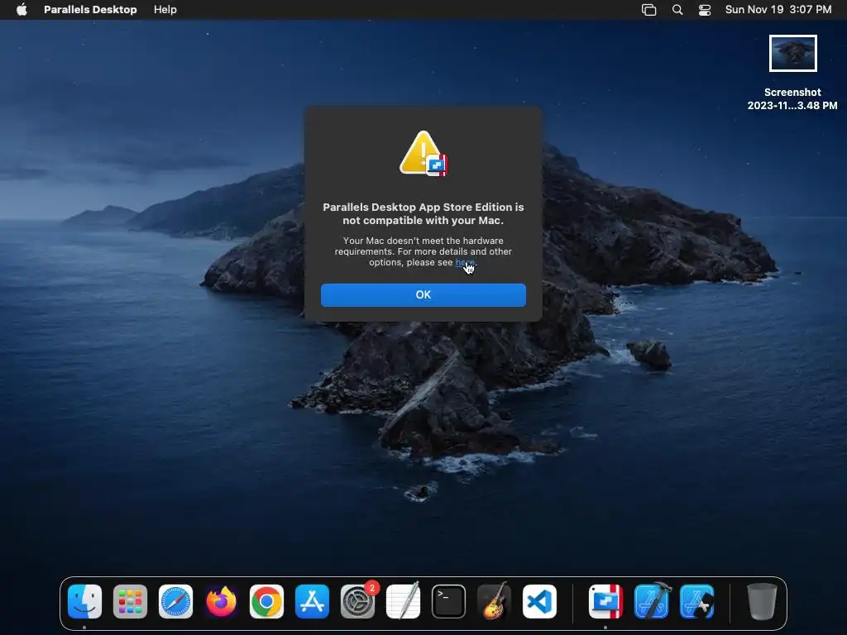Launch Visual Studio Code from the Dock
The image size is (847, 635).
[539, 601]
